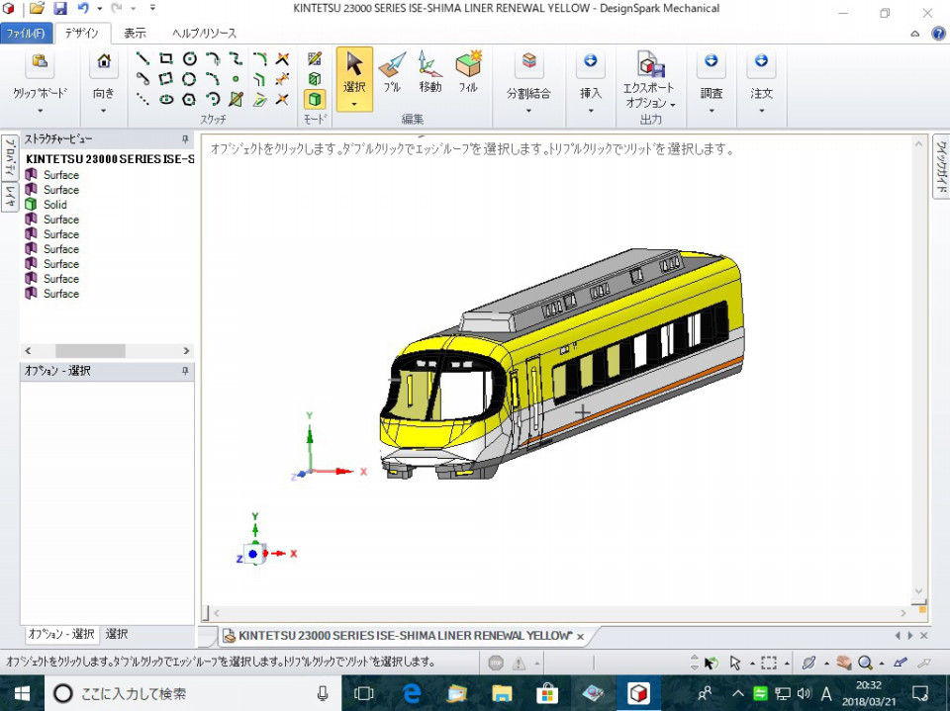The image size is (950, 711).
Task: Expand the 挿入 insert dropdown
Action: click(591, 111)
